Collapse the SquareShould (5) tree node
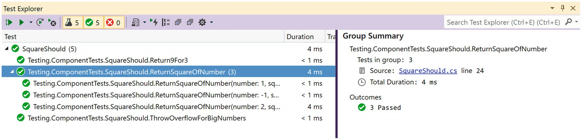The width and height of the screenshot is (582, 140). point(6,49)
